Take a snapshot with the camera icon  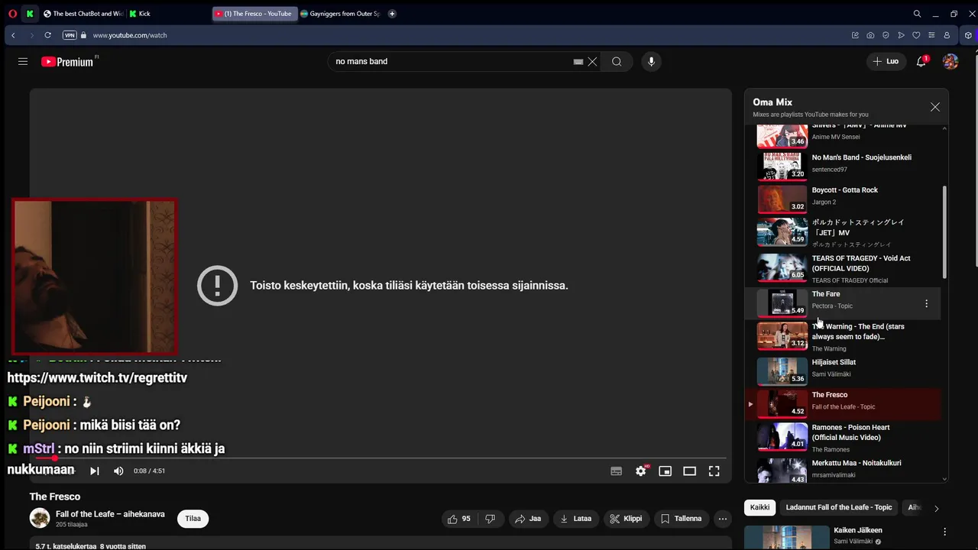[871, 35]
